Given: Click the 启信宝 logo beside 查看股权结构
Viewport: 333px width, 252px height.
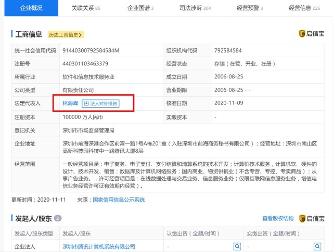Looking at the screenshot, I should [312, 218].
